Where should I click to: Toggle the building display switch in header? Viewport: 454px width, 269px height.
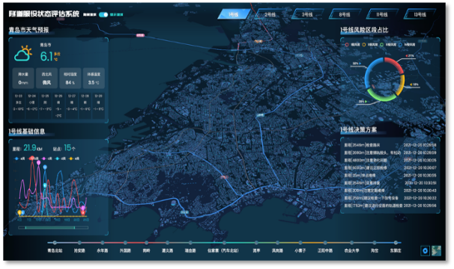tap(103, 14)
